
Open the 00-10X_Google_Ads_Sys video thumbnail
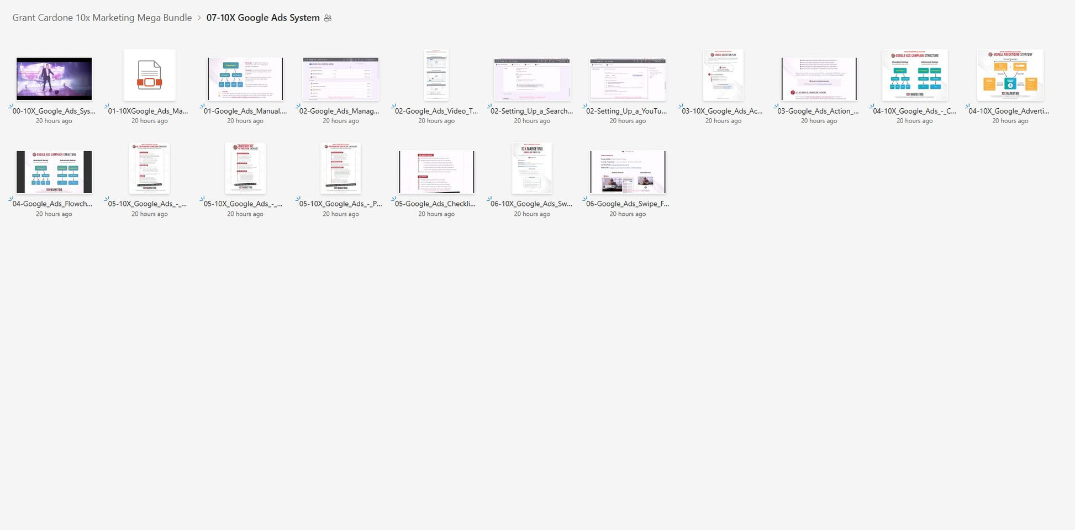(x=54, y=78)
